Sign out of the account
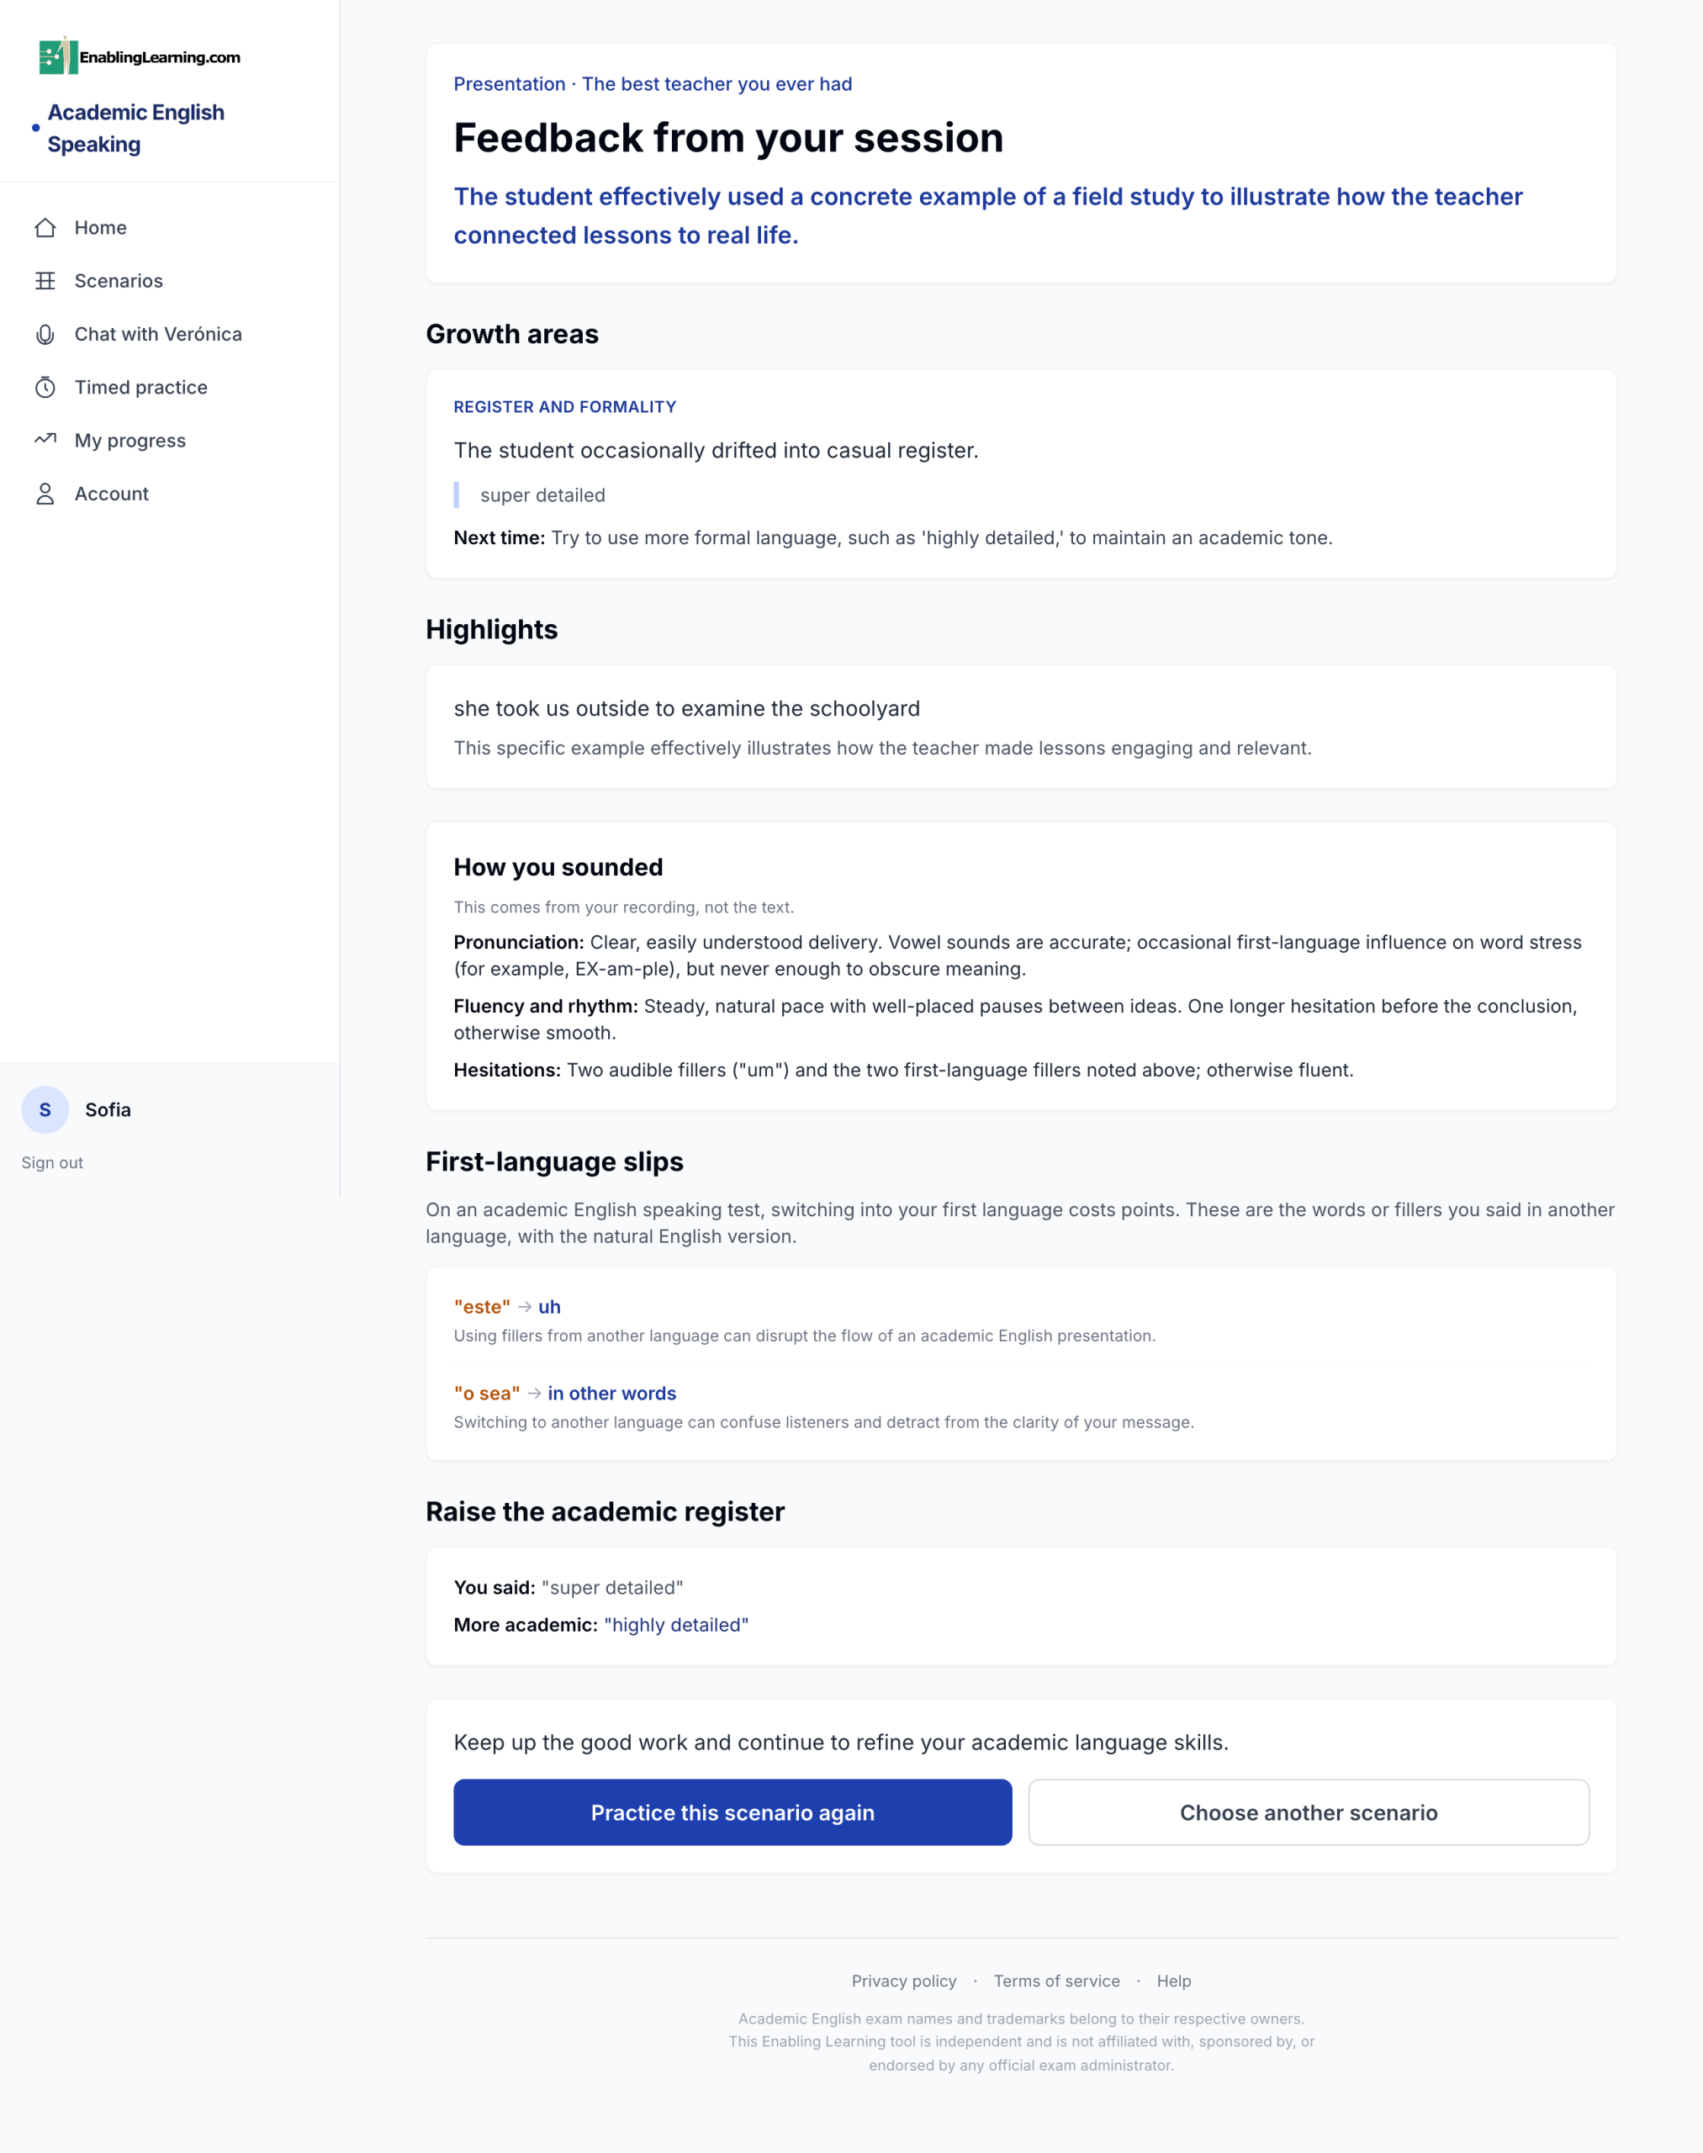 [52, 1163]
